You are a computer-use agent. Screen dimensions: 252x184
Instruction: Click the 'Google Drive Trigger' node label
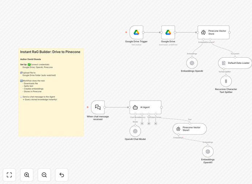pyautogui.click(x=136, y=42)
